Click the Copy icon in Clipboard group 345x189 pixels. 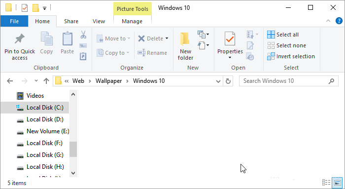pos(46,38)
